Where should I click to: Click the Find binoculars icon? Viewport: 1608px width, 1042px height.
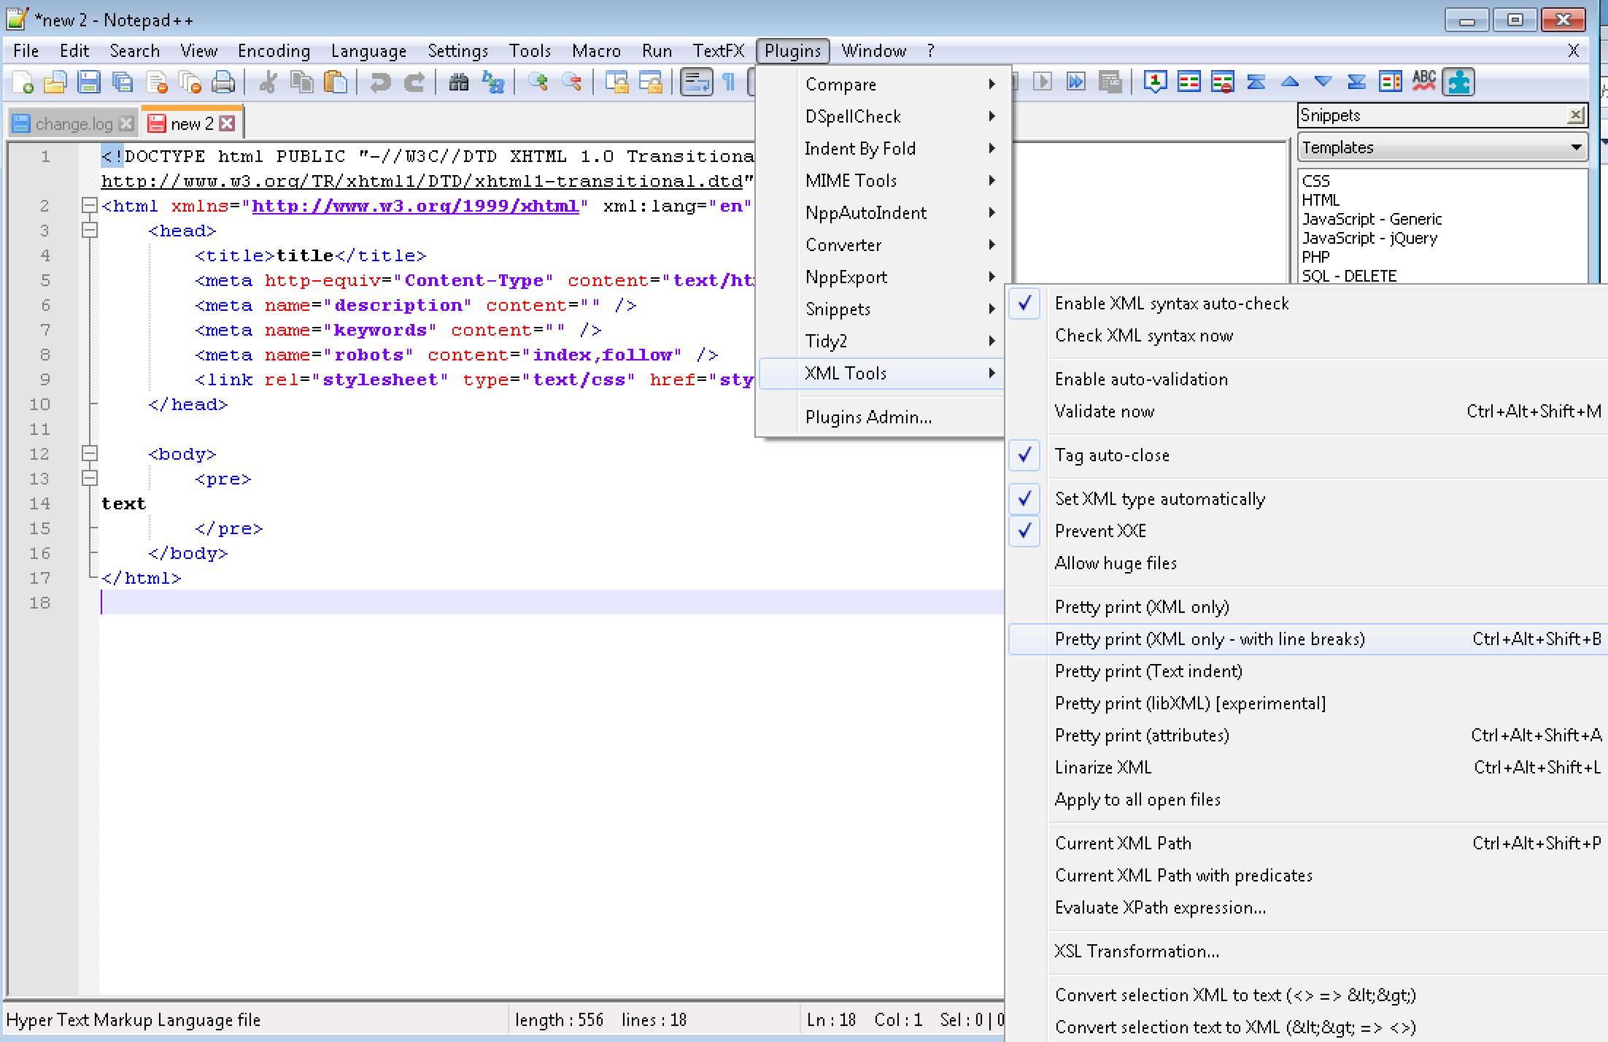click(x=458, y=82)
